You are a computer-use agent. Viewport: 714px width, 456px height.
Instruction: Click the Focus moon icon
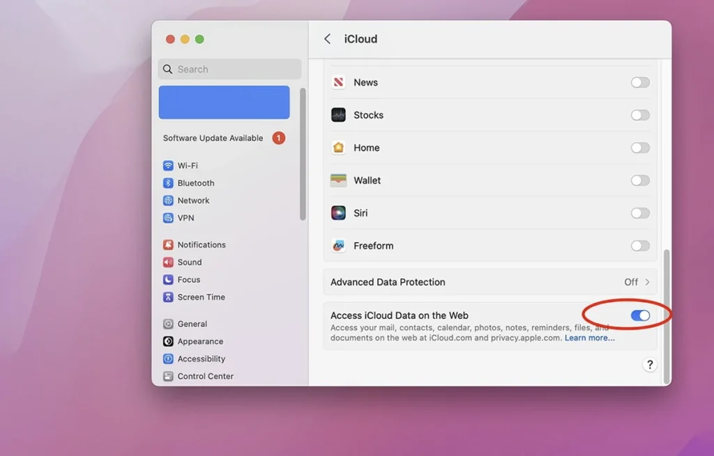[168, 280]
